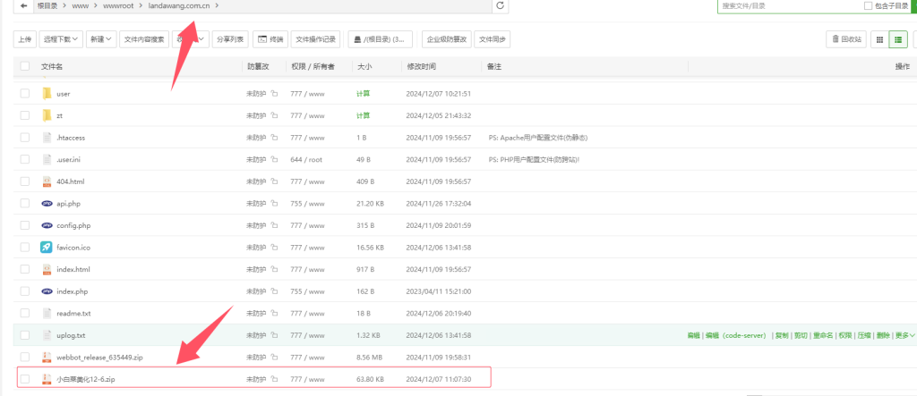Open the /(根目录) disk dropdown
Image resolution: width=917 pixels, height=396 pixels.
pyautogui.click(x=380, y=39)
